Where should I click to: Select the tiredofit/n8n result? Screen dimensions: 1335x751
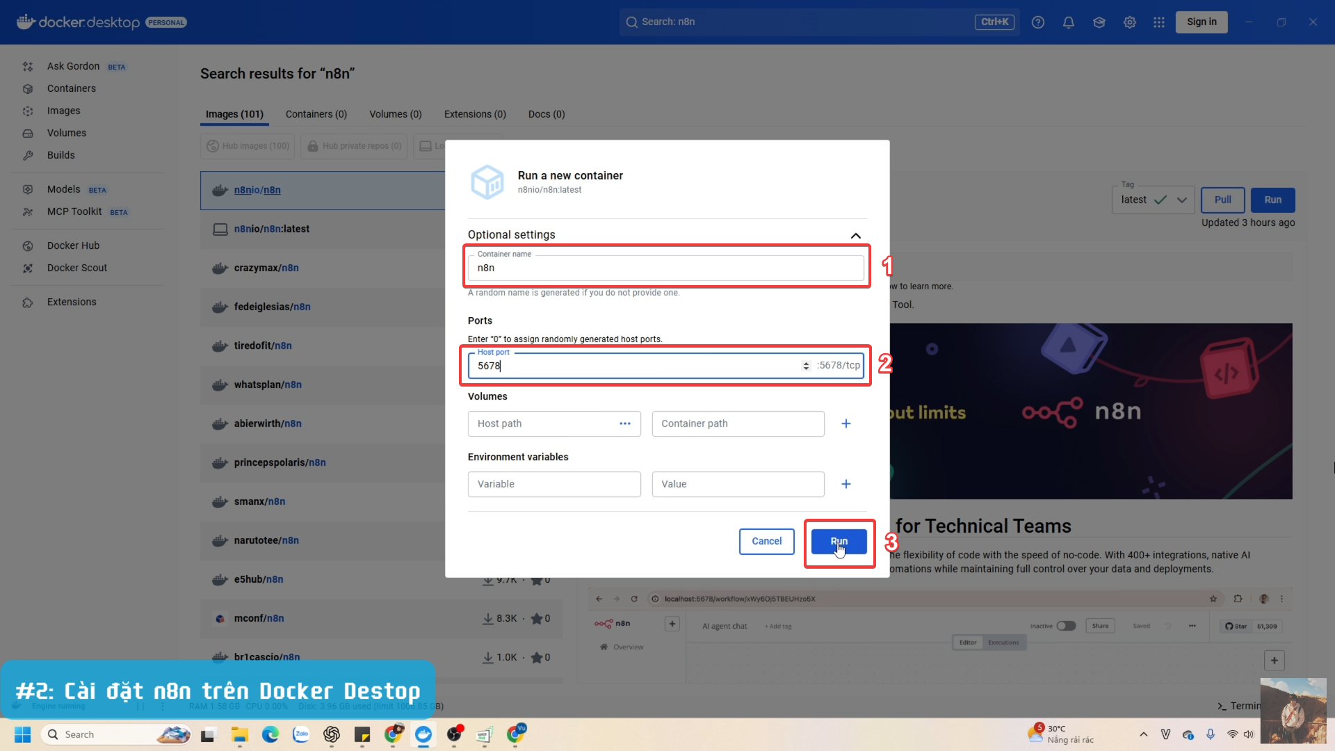pyautogui.click(x=323, y=346)
